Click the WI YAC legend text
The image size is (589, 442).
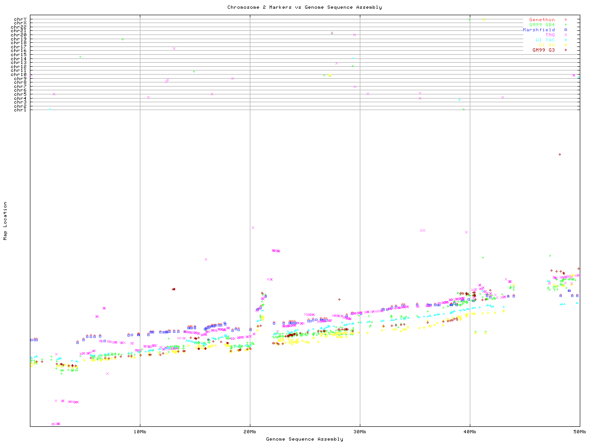545,40
